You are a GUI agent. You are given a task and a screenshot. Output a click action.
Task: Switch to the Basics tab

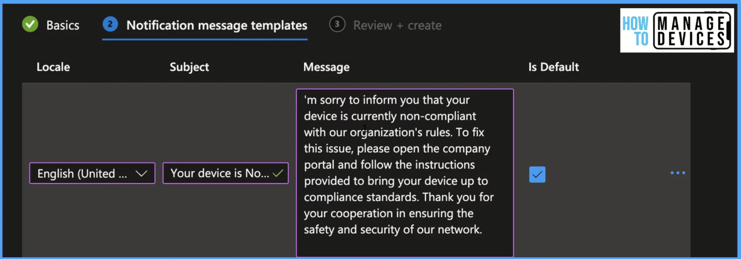pos(63,25)
